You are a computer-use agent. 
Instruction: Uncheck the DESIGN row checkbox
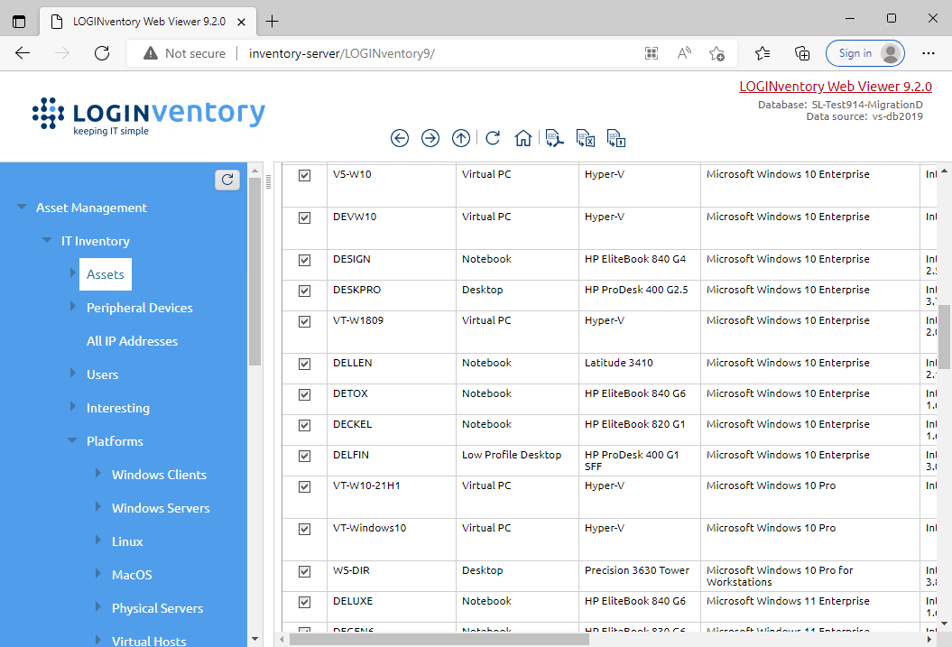[305, 261]
